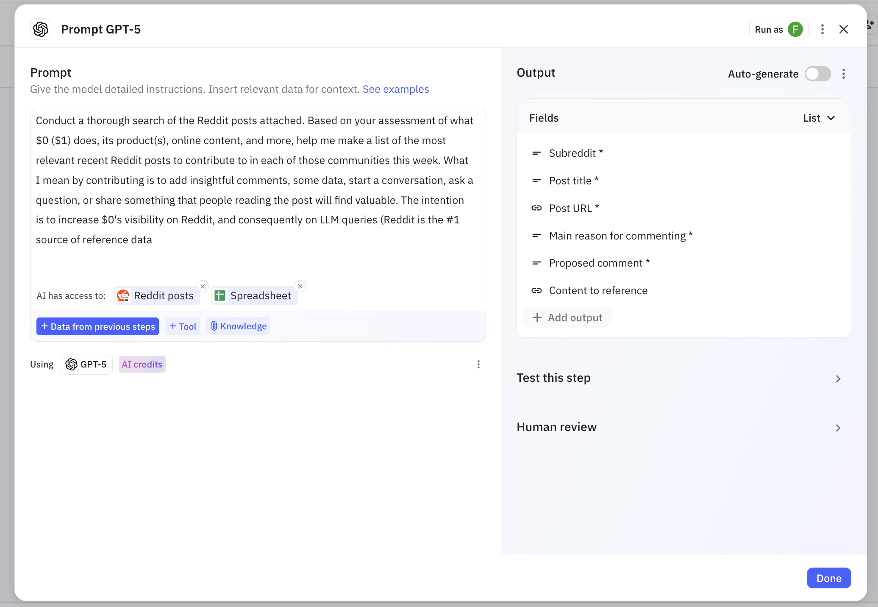
Task: Open Output section three-dot menu
Action: coord(843,74)
